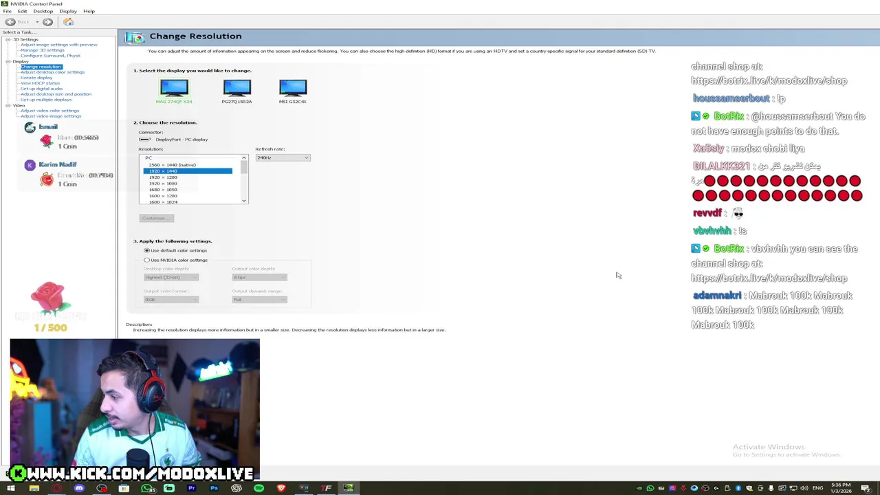Switch to NVIDIA Control Panel taskbar icon

[x=349, y=488]
